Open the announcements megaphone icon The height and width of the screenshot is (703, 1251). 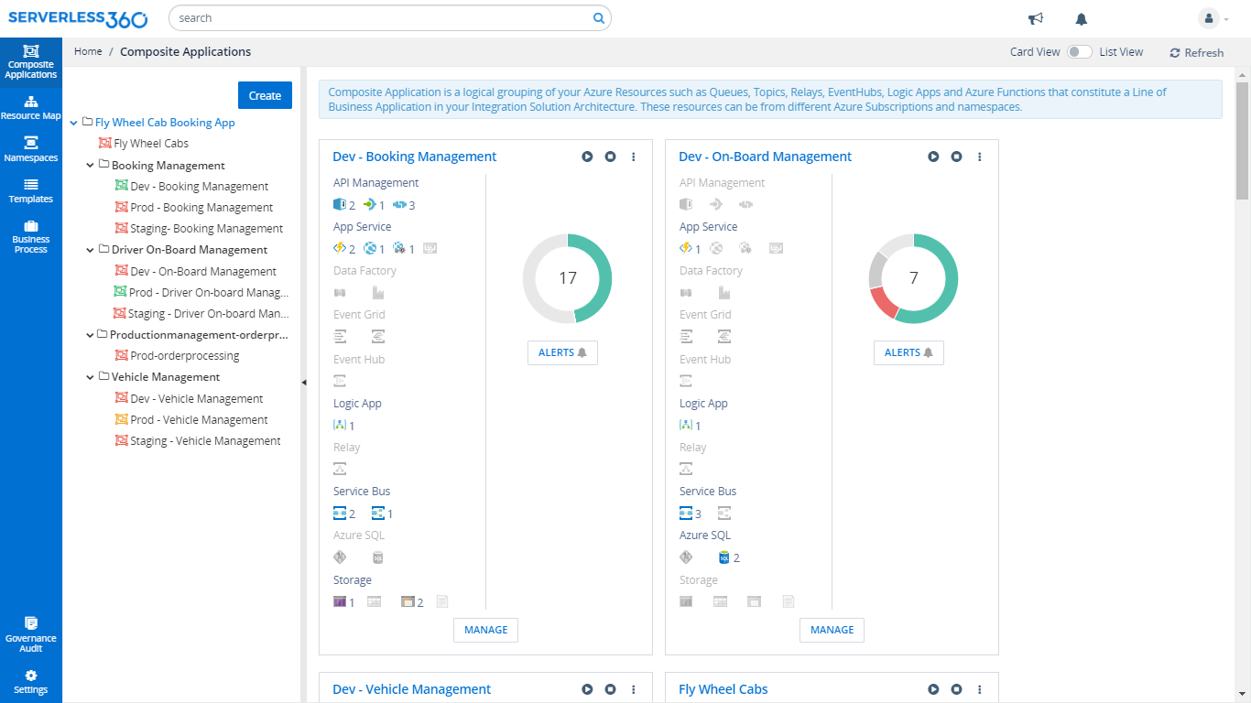point(1036,18)
